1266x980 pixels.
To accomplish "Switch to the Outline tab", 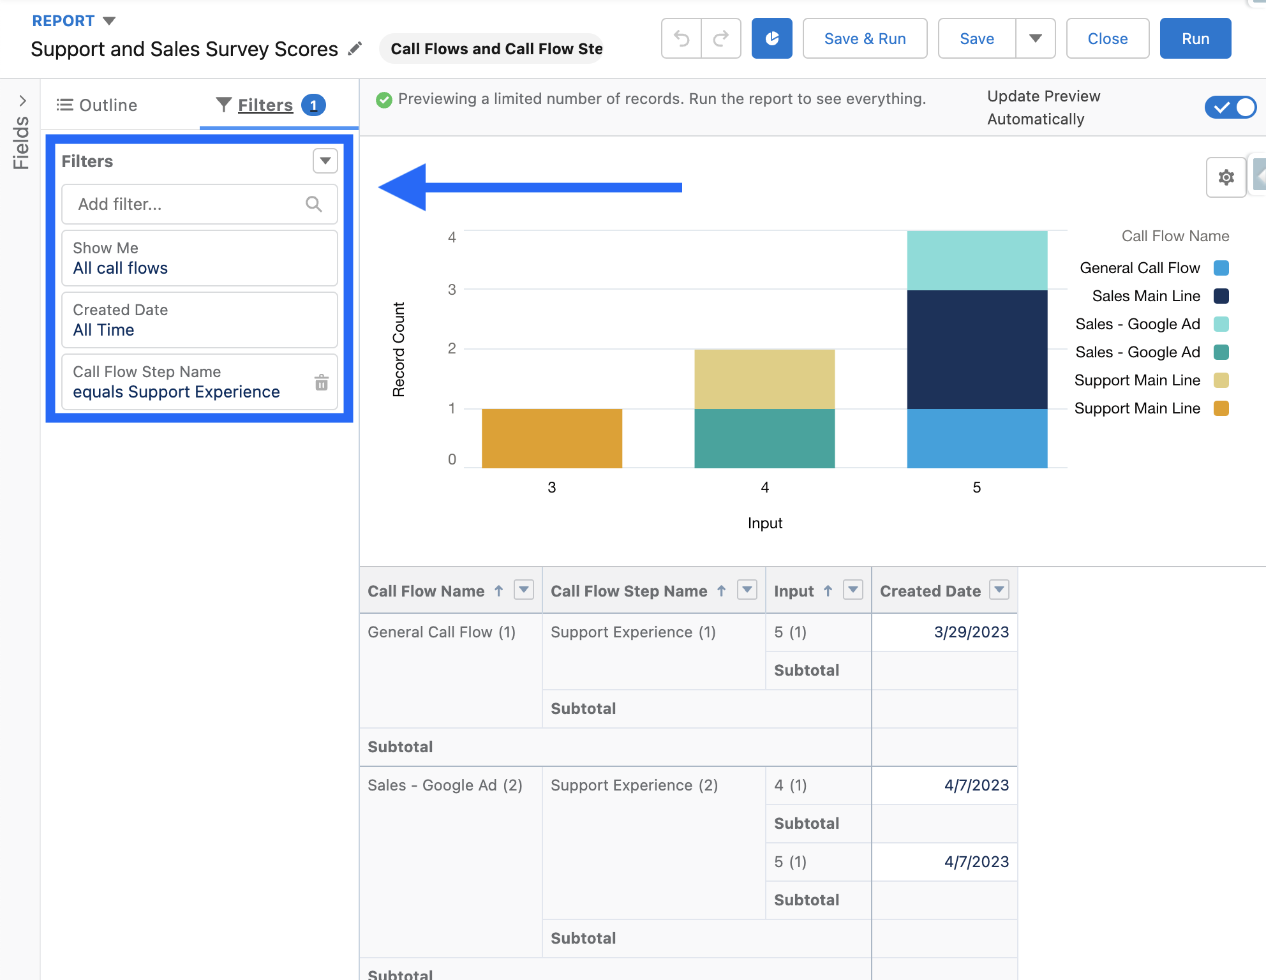I will click(x=97, y=105).
